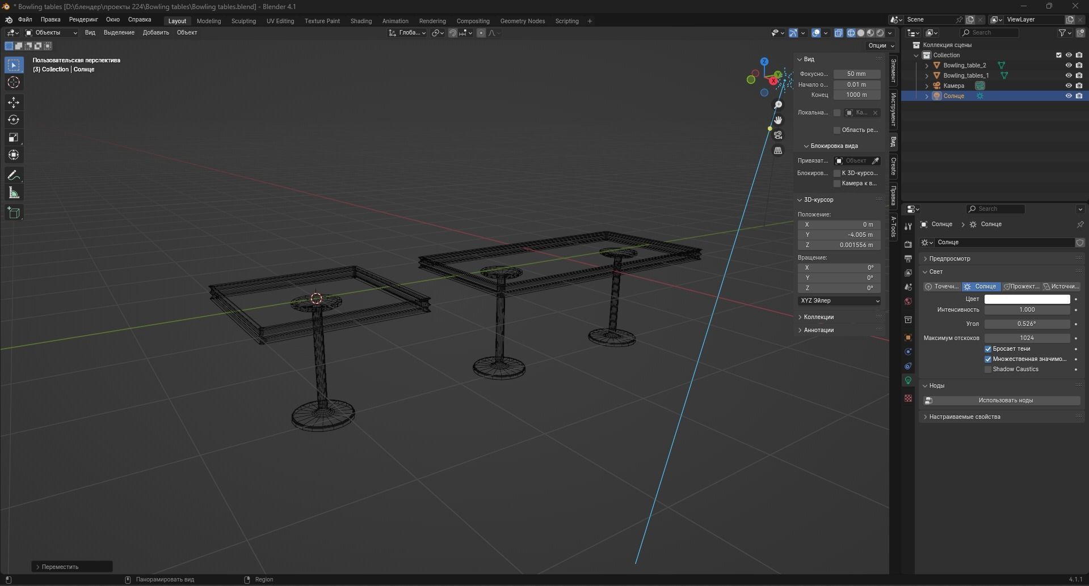Open Глоба... transform orientation dropdown

[x=407, y=33]
